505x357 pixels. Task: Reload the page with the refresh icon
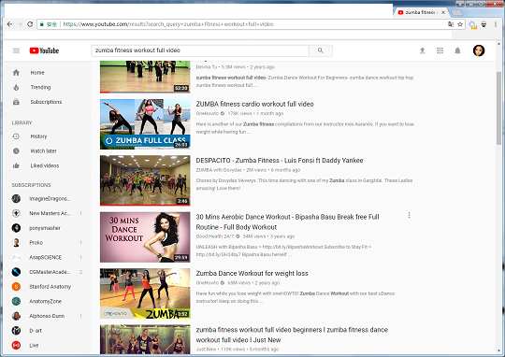30,24
